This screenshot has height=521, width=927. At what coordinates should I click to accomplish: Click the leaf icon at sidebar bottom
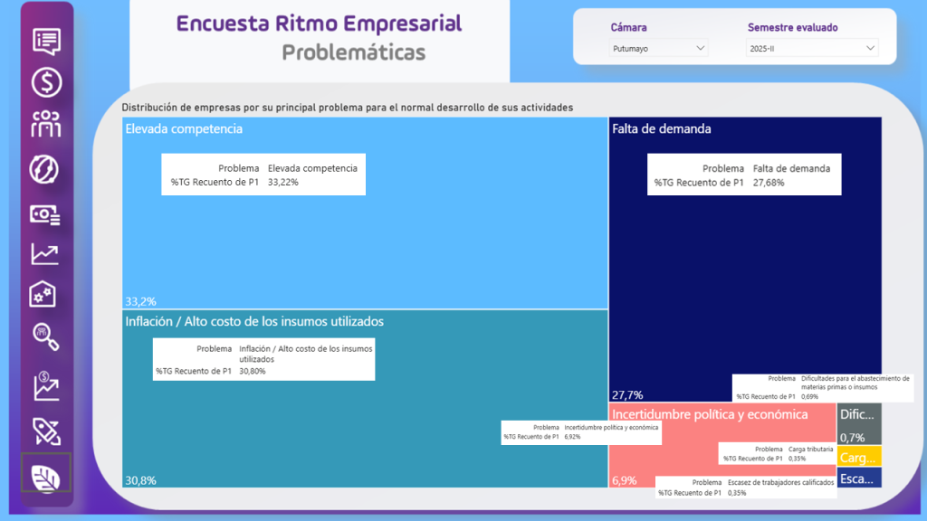tap(46, 475)
